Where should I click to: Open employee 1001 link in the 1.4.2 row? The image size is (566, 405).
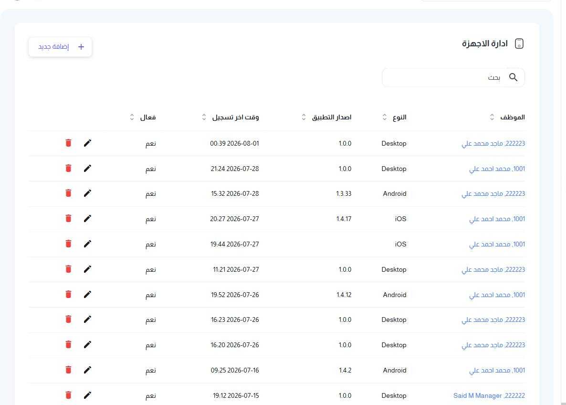tap(497, 370)
